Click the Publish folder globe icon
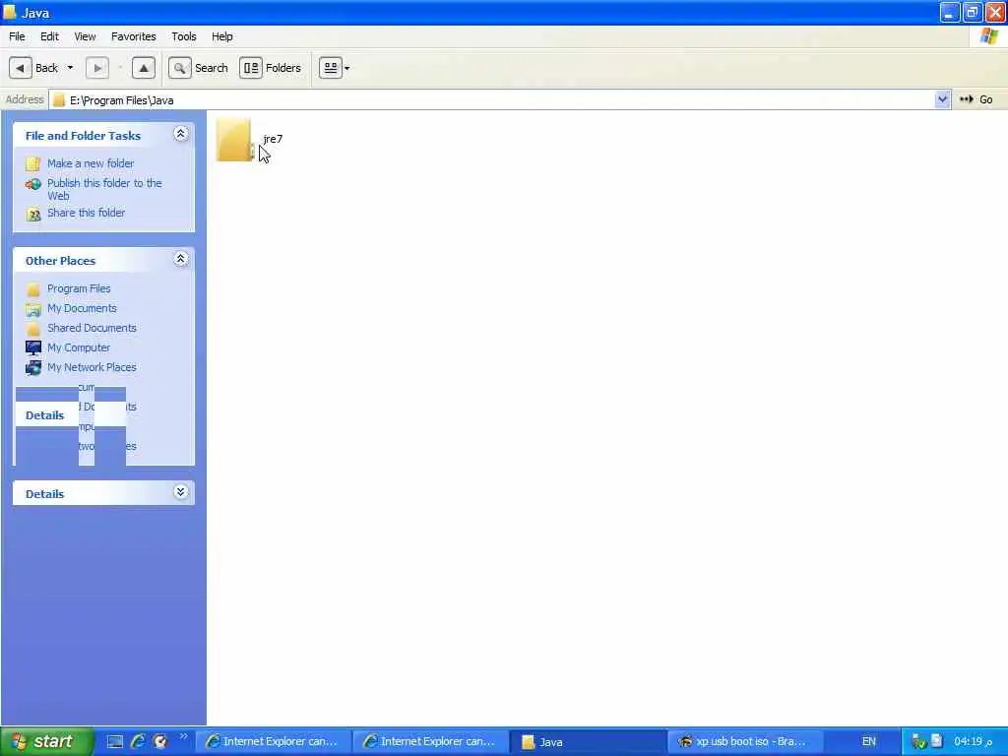This screenshot has height=756, width=1008. pyautogui.click(x=33, y=184)
